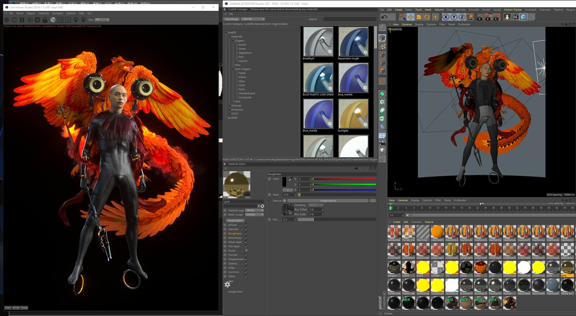Viewport: 576px width, 316px height.
Task: Open the Create menu in material manager
Action: [x=396, y=222]
